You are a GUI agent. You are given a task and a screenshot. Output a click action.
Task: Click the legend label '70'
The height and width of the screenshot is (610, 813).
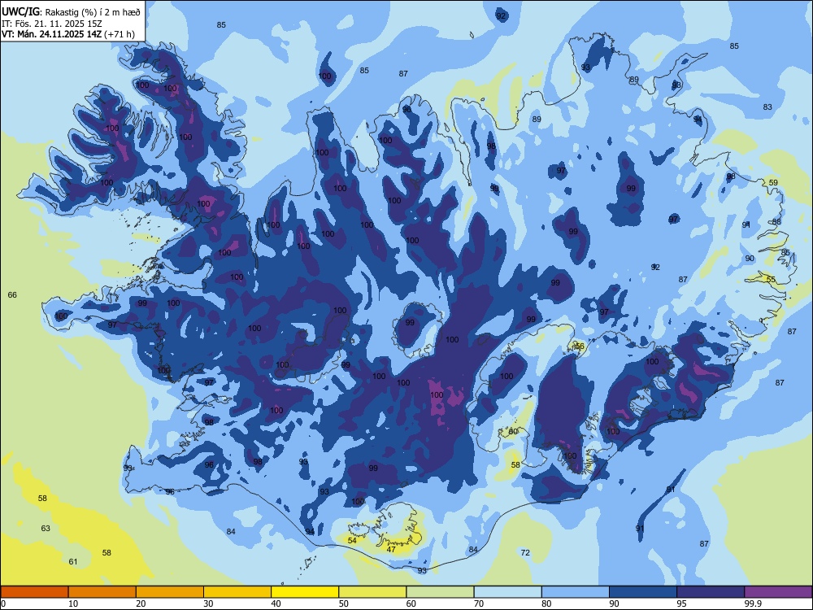[479, 603]
